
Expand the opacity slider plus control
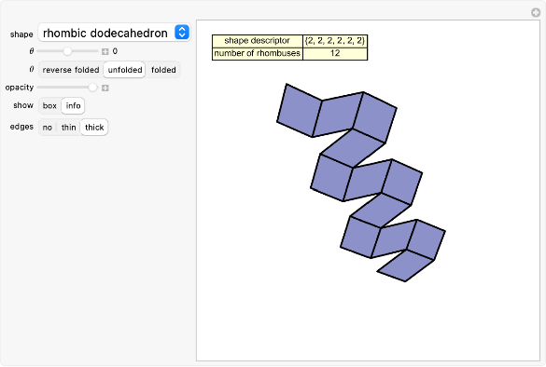105,88
